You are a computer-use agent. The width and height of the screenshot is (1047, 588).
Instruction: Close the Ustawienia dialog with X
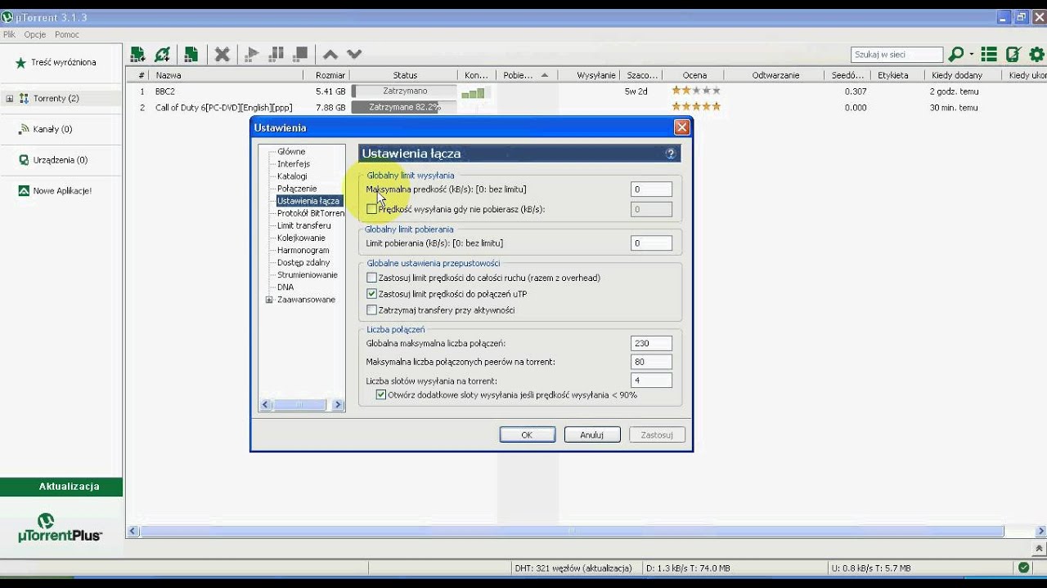(681, 127)
